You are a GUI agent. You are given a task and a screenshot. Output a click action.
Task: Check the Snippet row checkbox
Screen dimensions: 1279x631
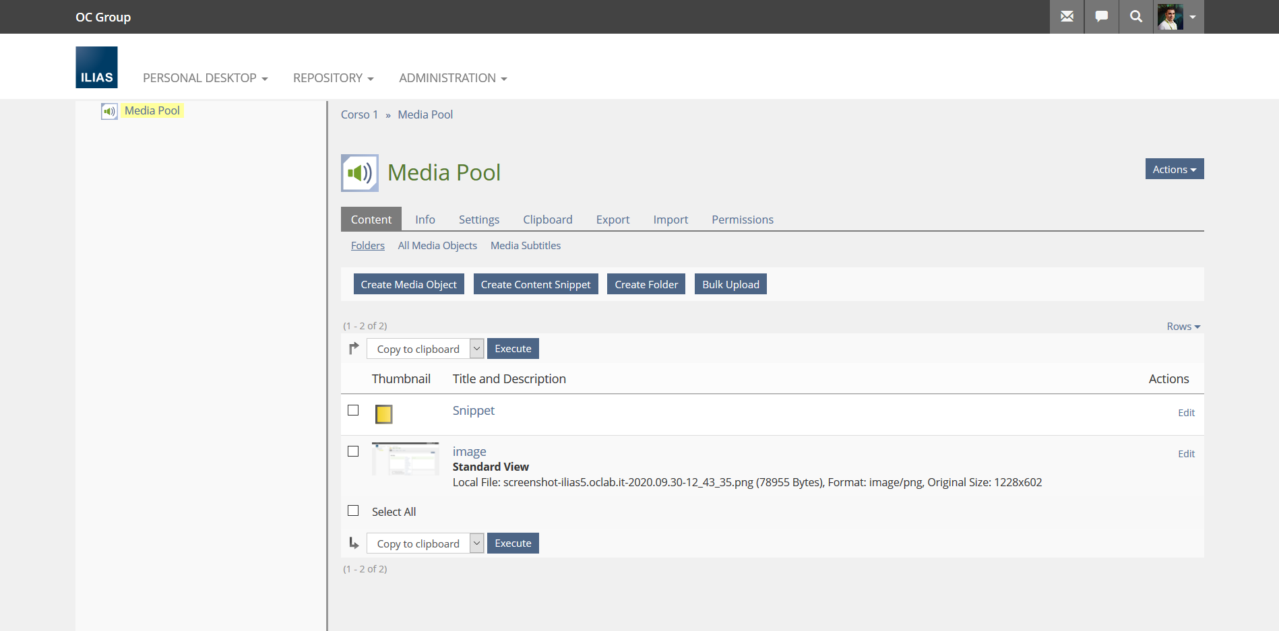click(x=353, y=410)
